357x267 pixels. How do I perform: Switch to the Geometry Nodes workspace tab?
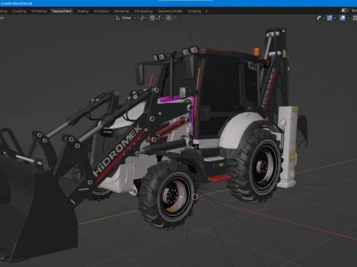pos(170,11)
